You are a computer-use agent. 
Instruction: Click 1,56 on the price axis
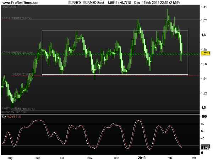(x=204, y=64)
